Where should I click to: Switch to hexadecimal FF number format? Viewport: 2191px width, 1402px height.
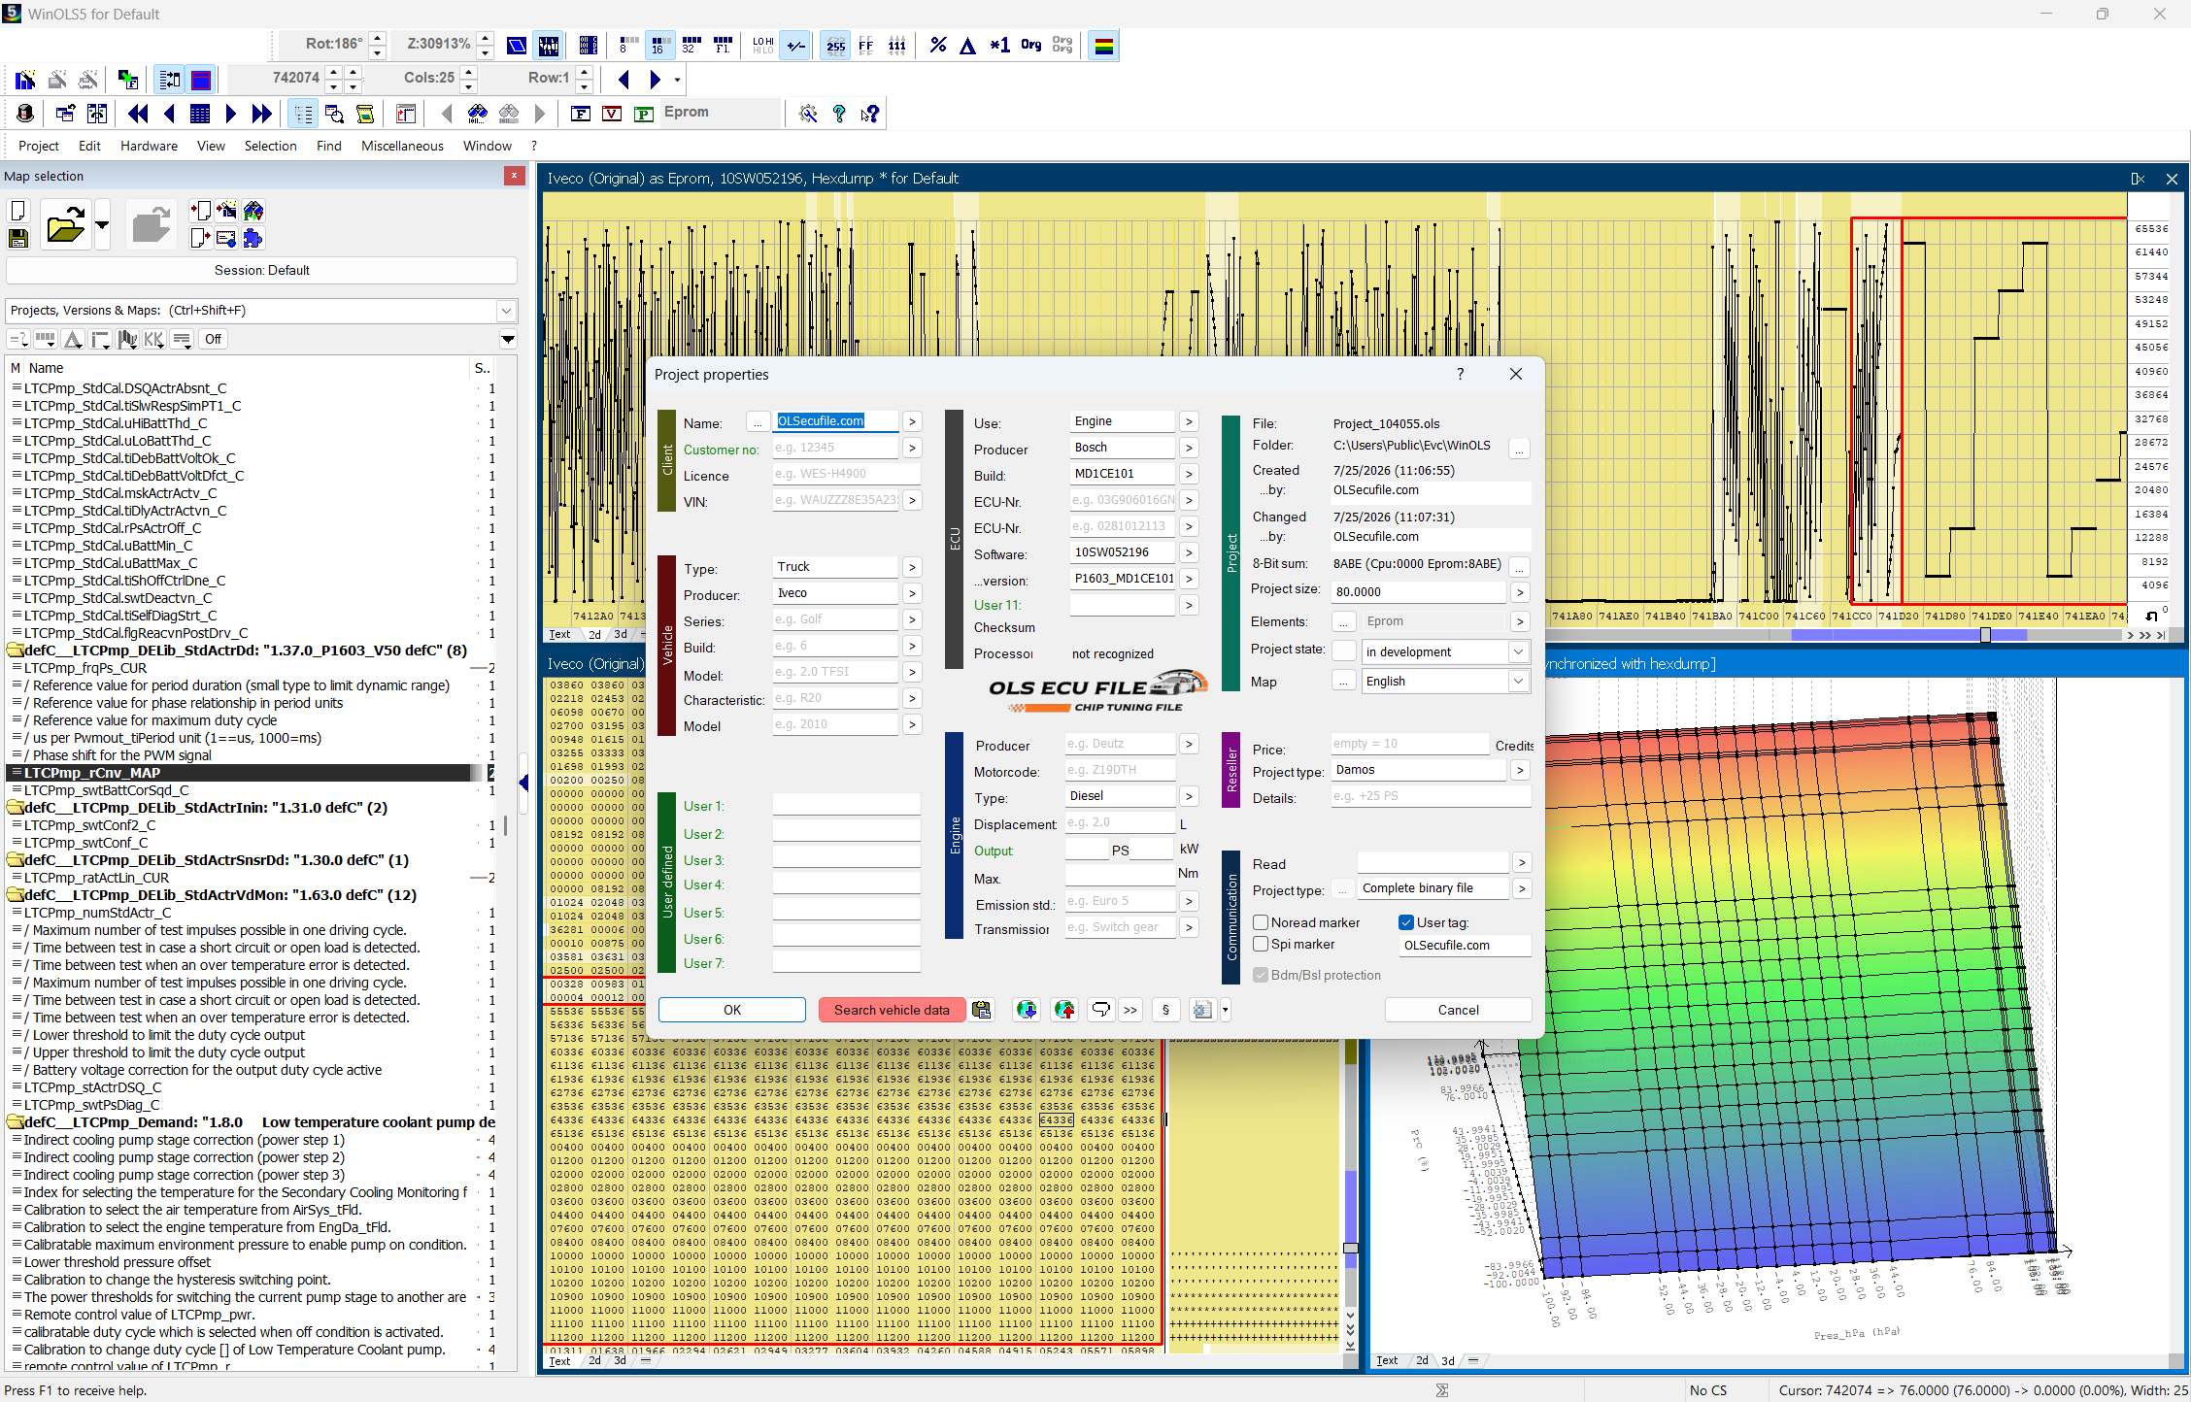tap(866, 46)
